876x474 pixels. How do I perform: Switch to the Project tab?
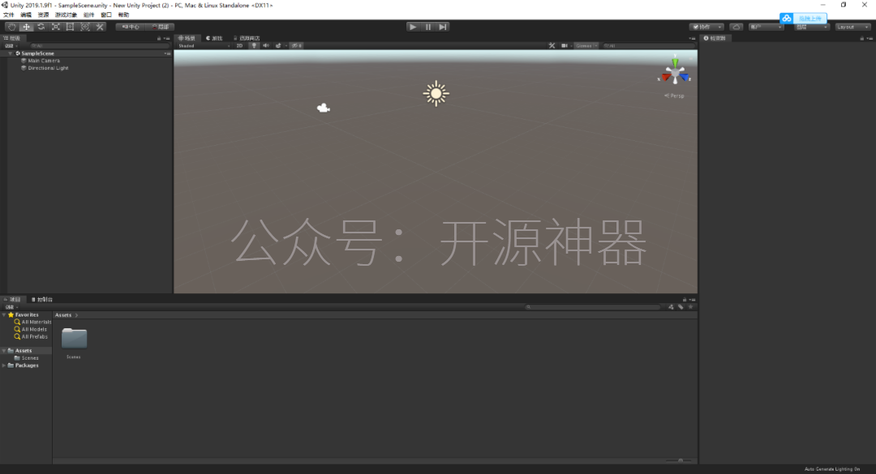pos(13,299)
